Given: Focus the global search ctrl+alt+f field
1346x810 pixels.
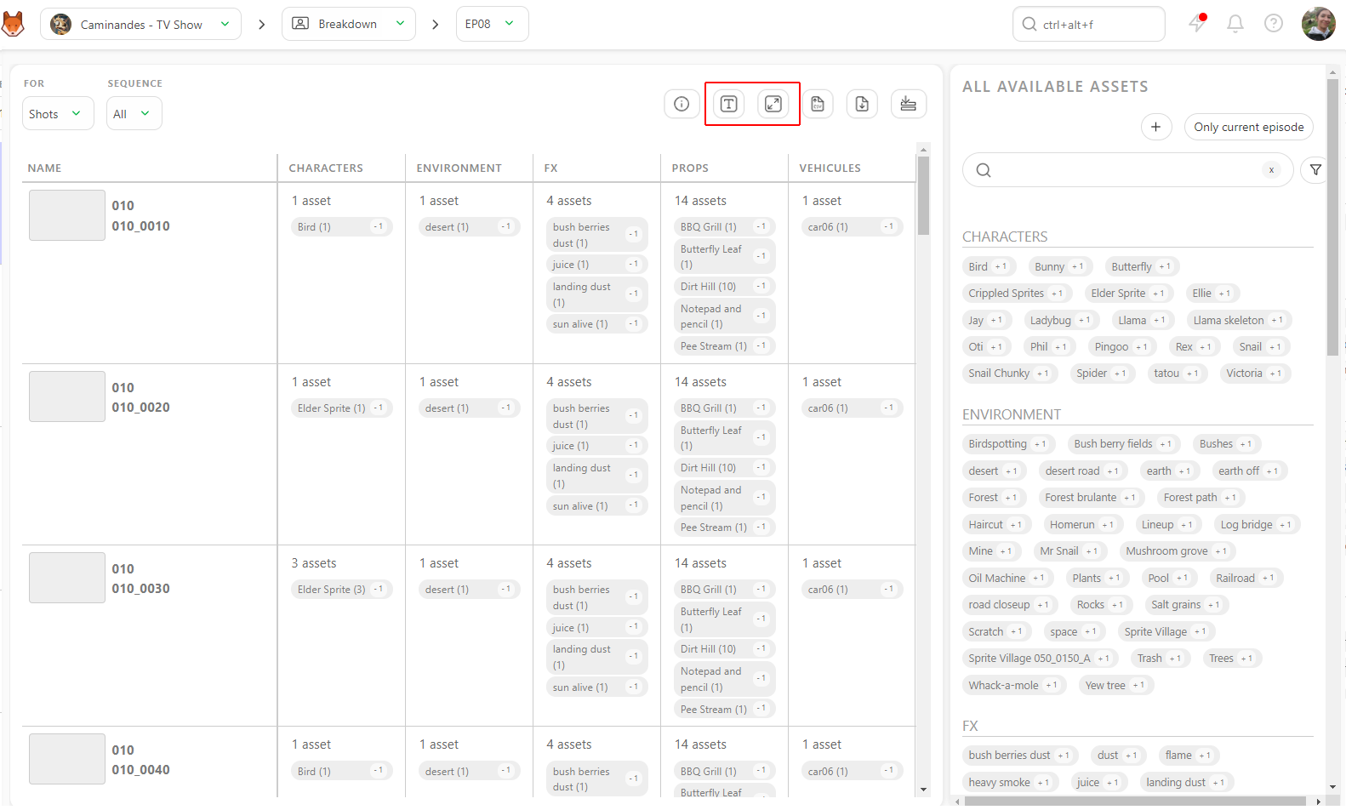Looking at the screenshot, I should pos(1089,24).
